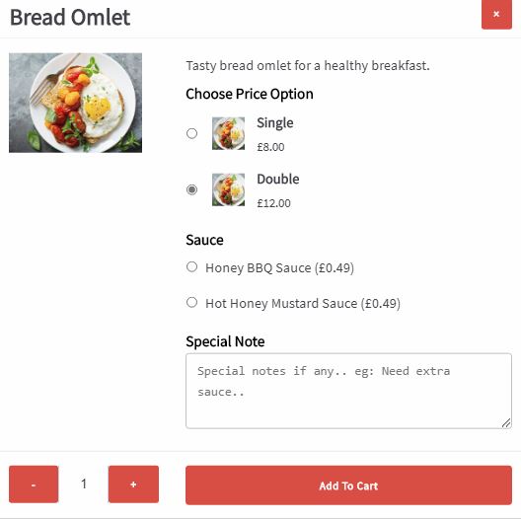Click the large Bread Omlet product photo
This screenshot has width=521, height=519.
[x=75, y=103]
